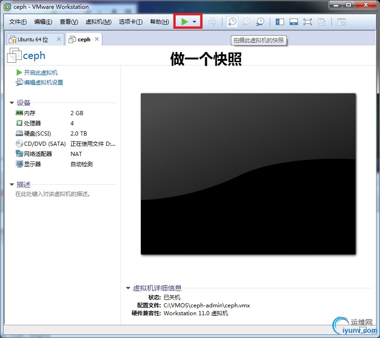
Task: Open the power options dropdown arrow
Action: 194,22
